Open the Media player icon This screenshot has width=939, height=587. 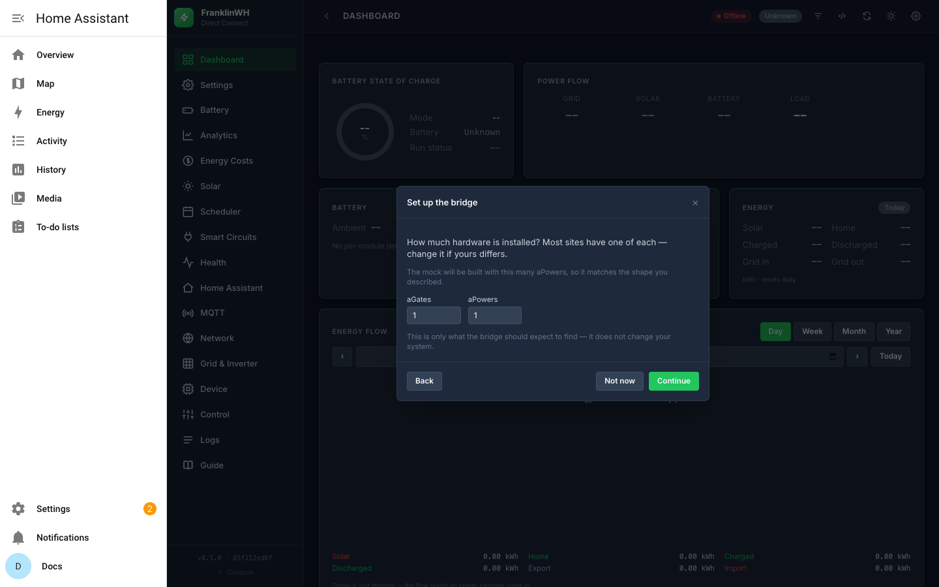click(x=18, y=198)
